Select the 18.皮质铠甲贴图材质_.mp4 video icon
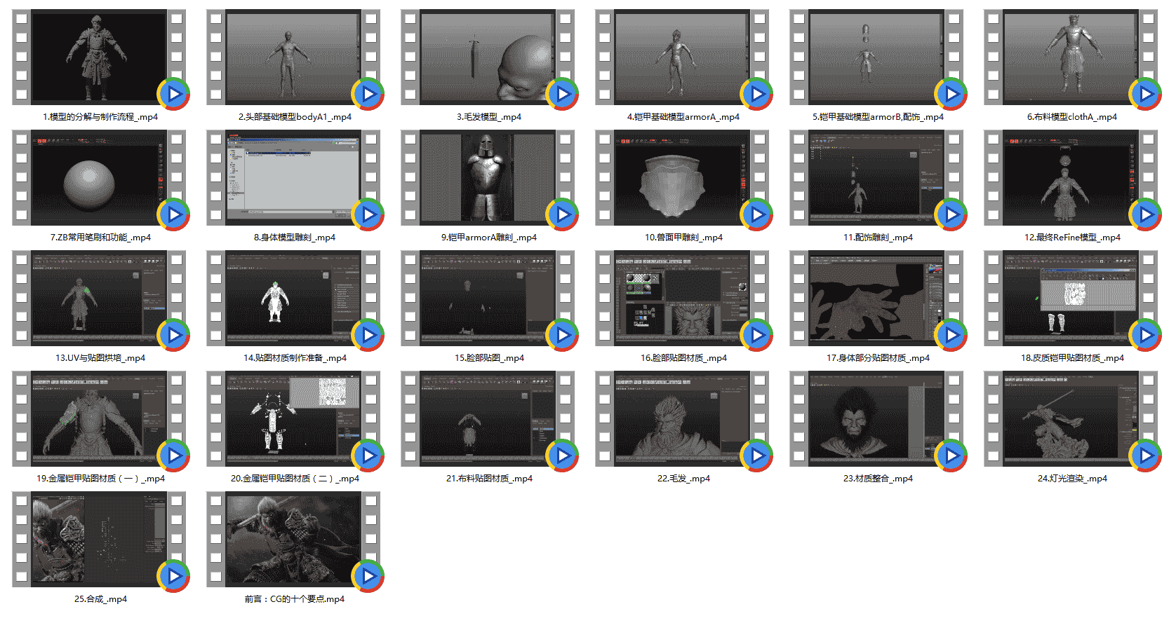Image resolution: width=1169 pixels, height=623 pixels. click(1071, 298)
